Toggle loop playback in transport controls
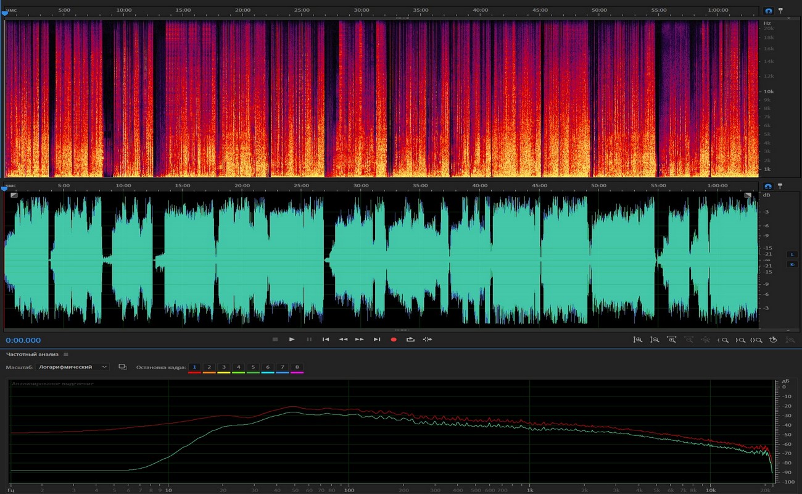Viewport: 802px width, 494px height. (x=410, y=339)
